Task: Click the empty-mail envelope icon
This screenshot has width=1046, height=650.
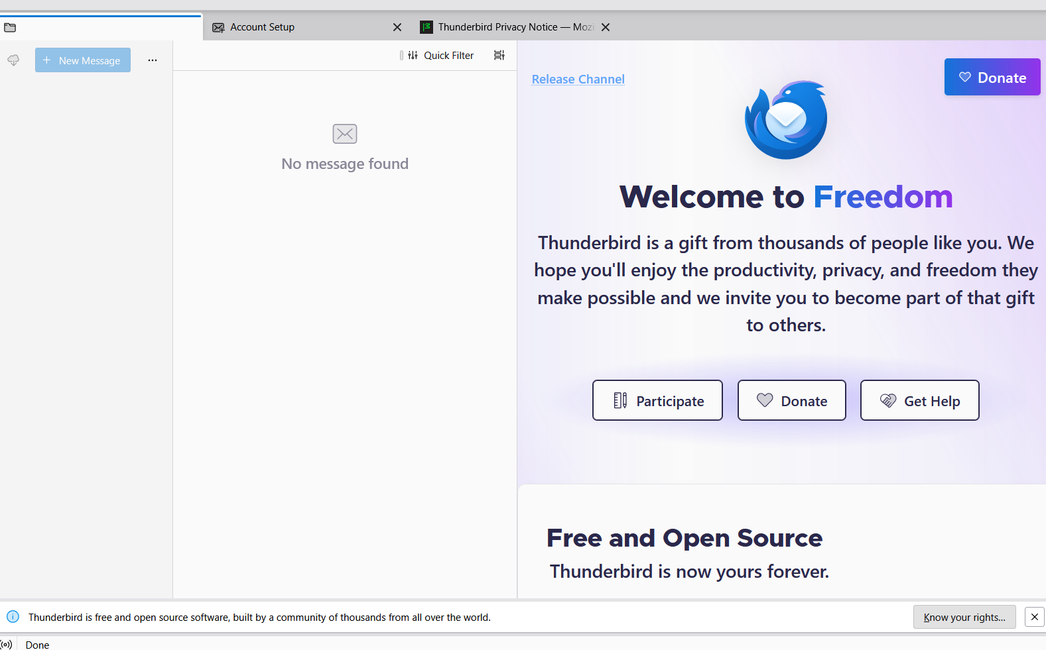Action: (x=345, y=134)
